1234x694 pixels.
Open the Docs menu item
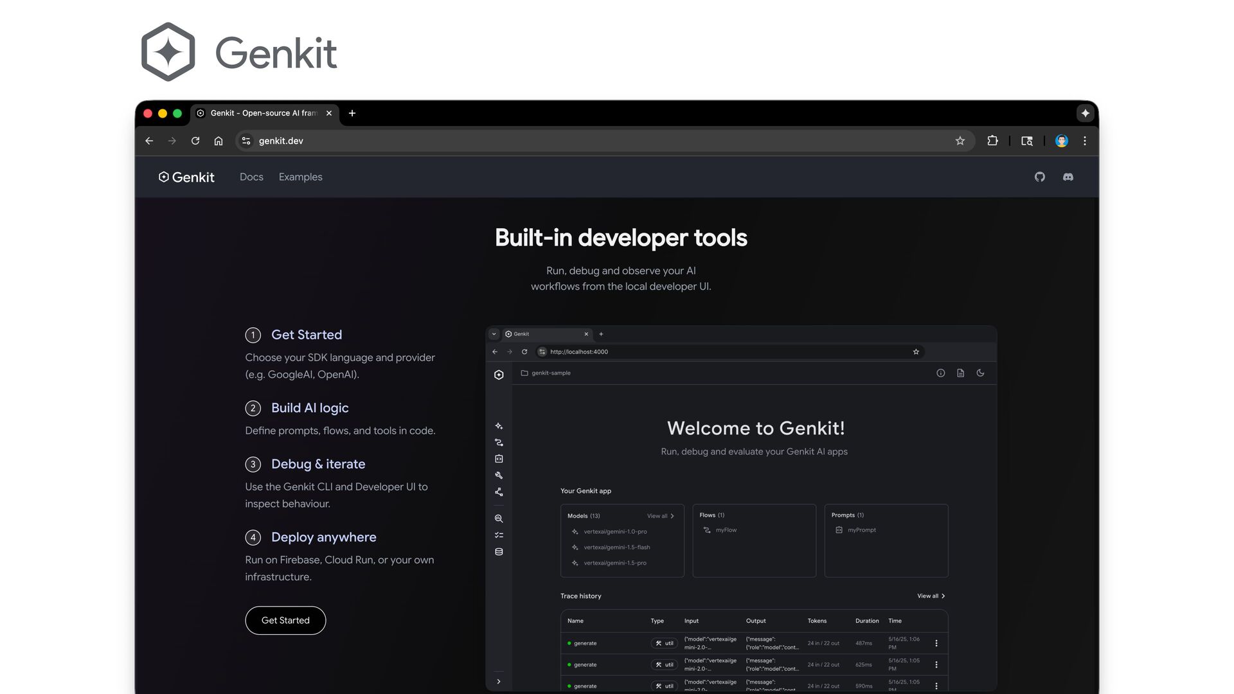251,177
